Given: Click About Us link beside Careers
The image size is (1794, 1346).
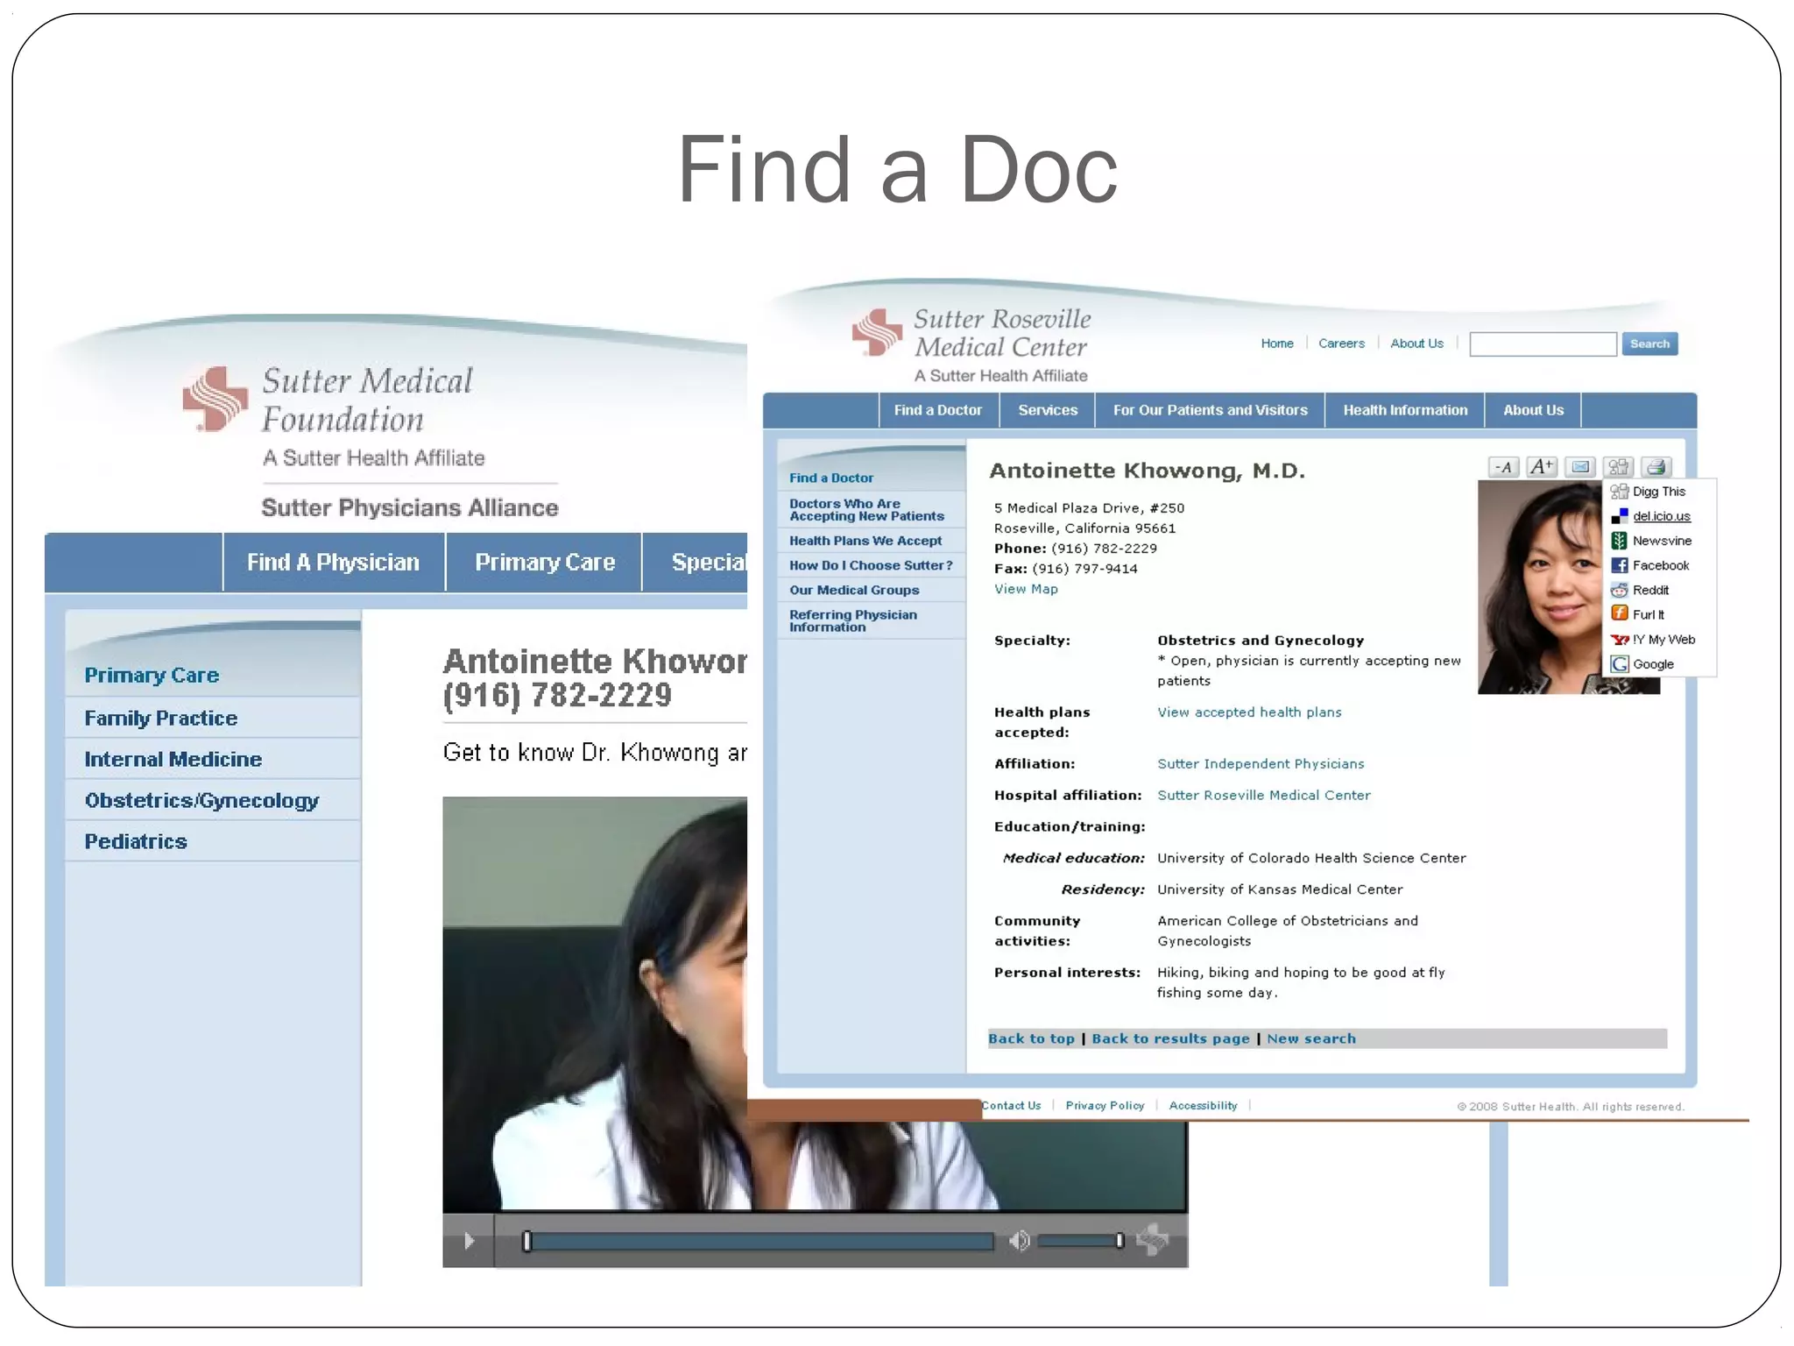Looking at the screenshot, I should pos(1416,344).
